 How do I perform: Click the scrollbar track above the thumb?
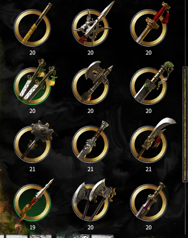[x=185, y=33]
